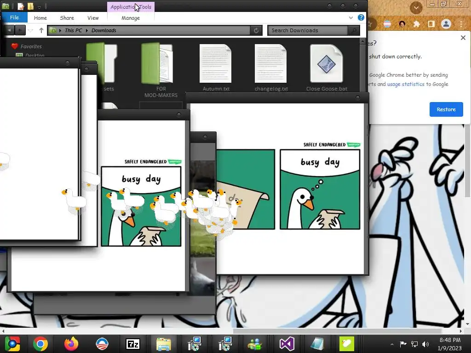471x353 pixels.
Task: Open Explorer Help question mark icon
Action: click(x=361, y=18)
